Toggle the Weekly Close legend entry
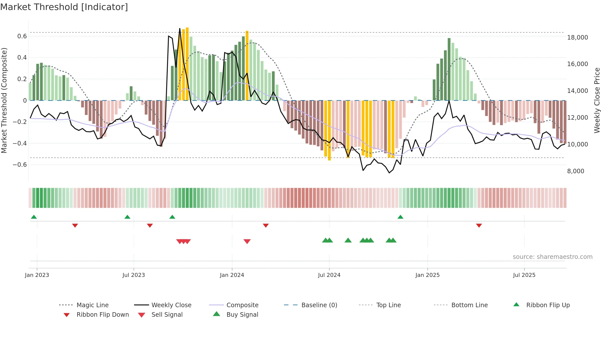This screenshot has height=338, width=601. point(163,305)
